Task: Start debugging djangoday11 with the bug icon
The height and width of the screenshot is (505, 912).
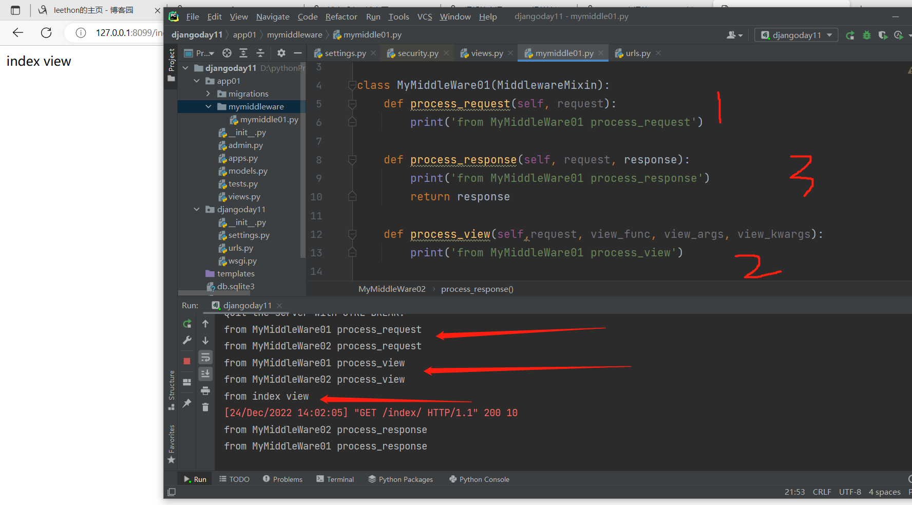Action: (867, 35)
